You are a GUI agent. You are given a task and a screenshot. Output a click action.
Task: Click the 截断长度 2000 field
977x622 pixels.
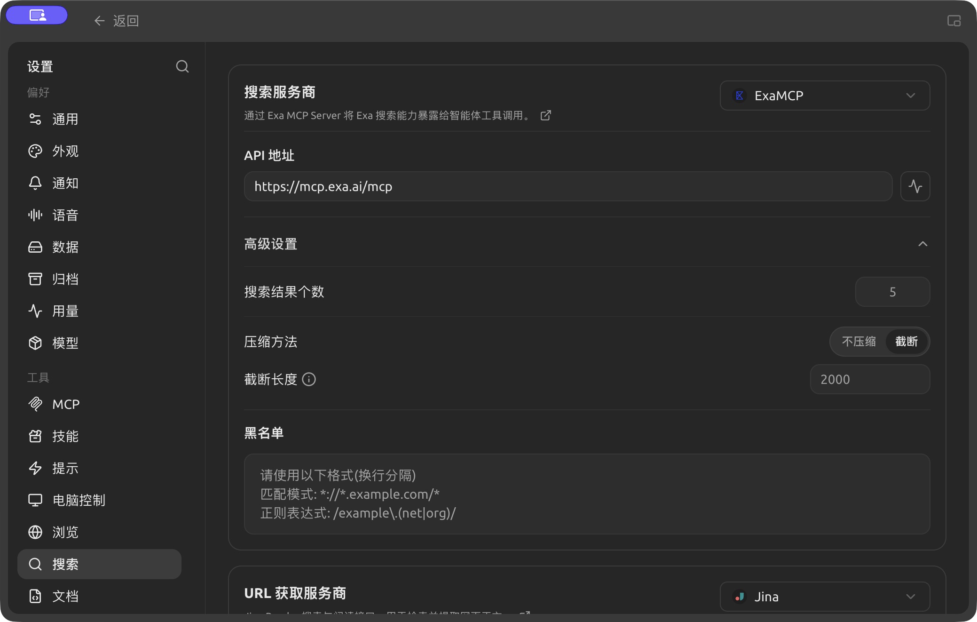pyautogui.click(x=870, y=379)
